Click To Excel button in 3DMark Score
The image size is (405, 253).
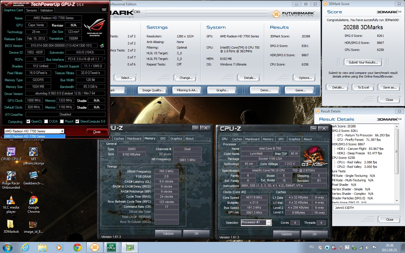click(x=363, y=87)
